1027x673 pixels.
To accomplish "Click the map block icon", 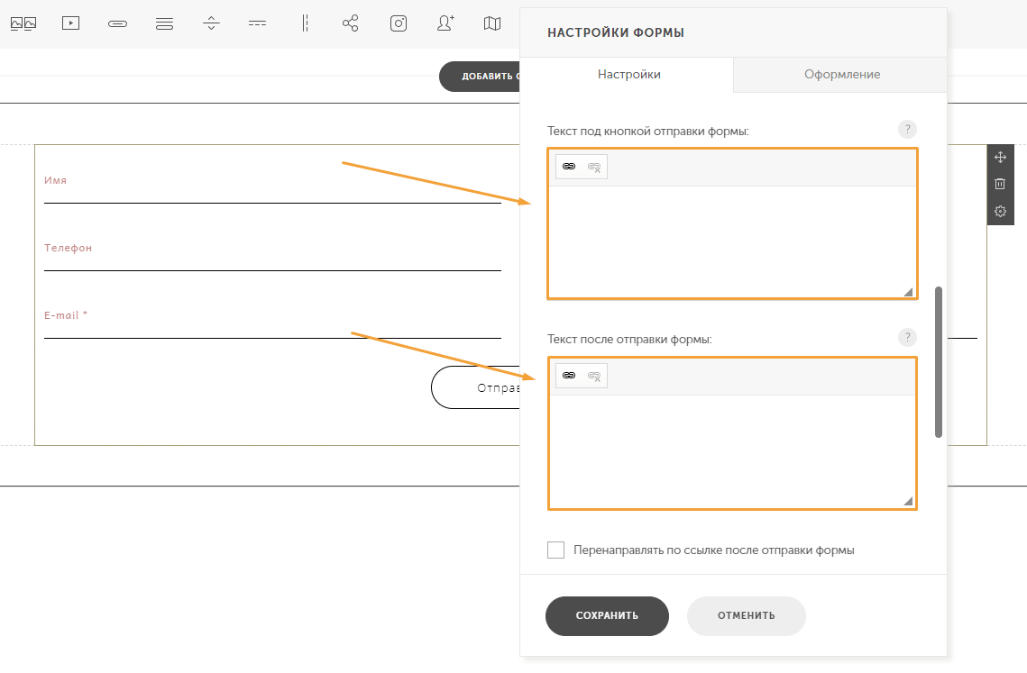I will pos(492,23).
